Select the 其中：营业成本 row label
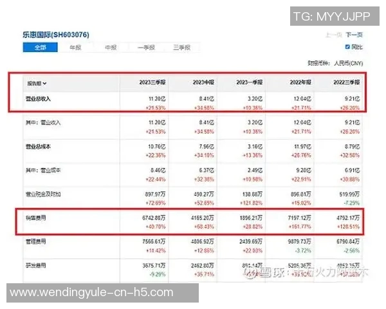This screenshot has width=386, height=309. tap(43, 170)
